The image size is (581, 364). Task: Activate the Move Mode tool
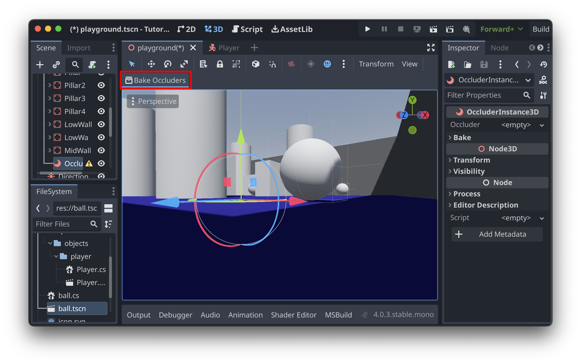tap(151, 64)
